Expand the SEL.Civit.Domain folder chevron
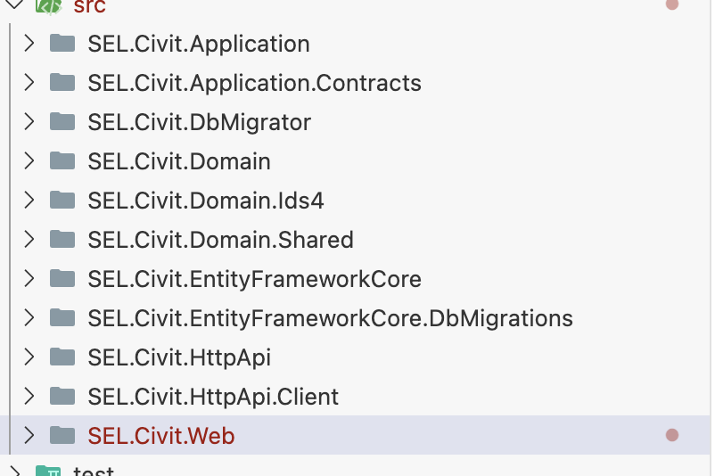 29,160
